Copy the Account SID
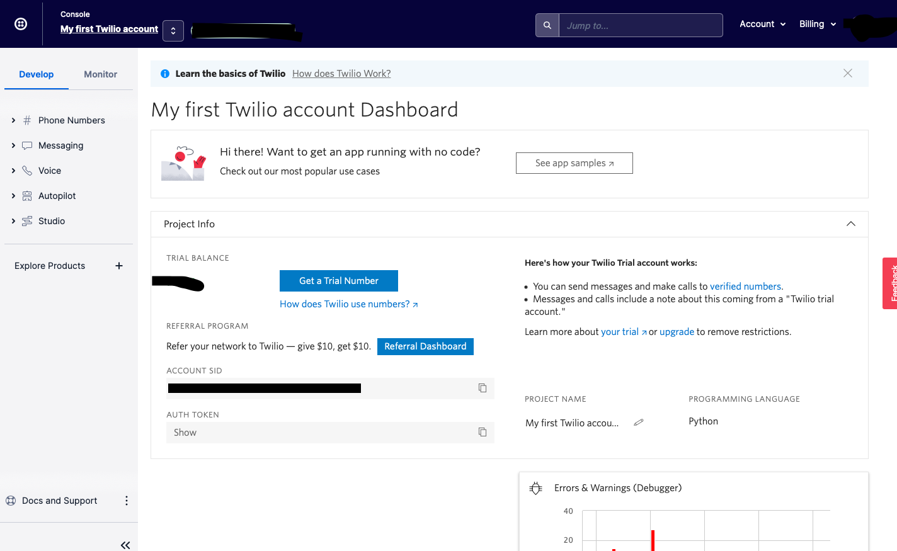897x551 pixels. [483, 388]
